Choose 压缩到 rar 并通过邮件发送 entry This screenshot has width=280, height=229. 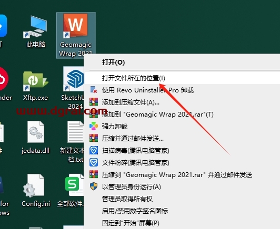click(x=182, y=175)
